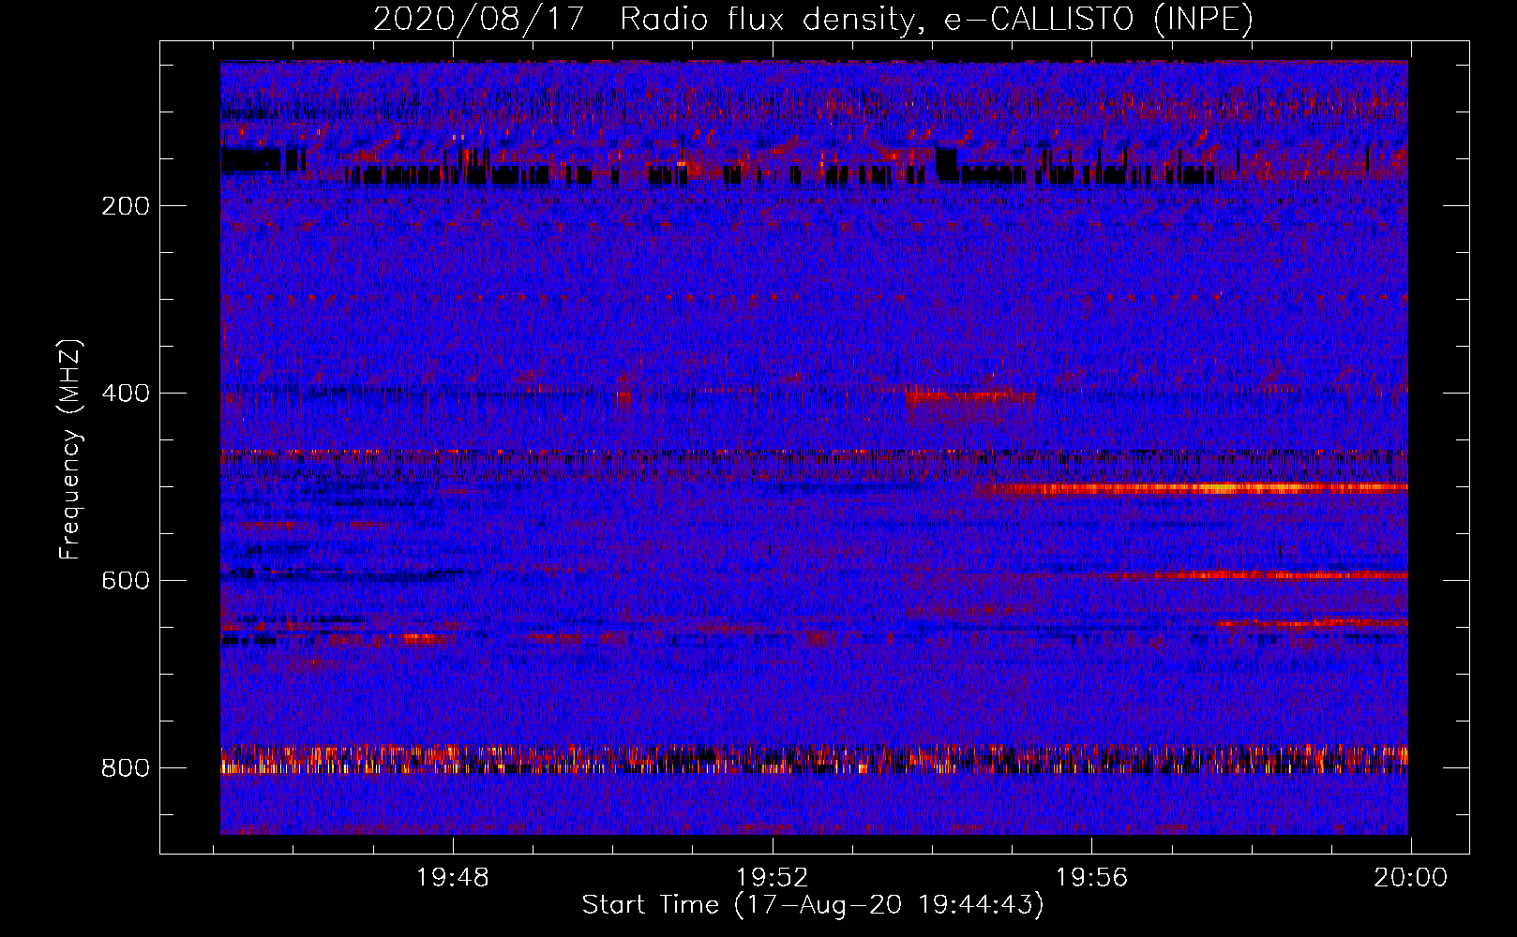Click the 20:00 time tick label

[x=1411, y=878]
